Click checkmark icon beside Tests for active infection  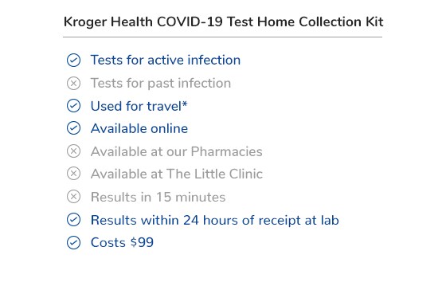[x=73, y=60]
